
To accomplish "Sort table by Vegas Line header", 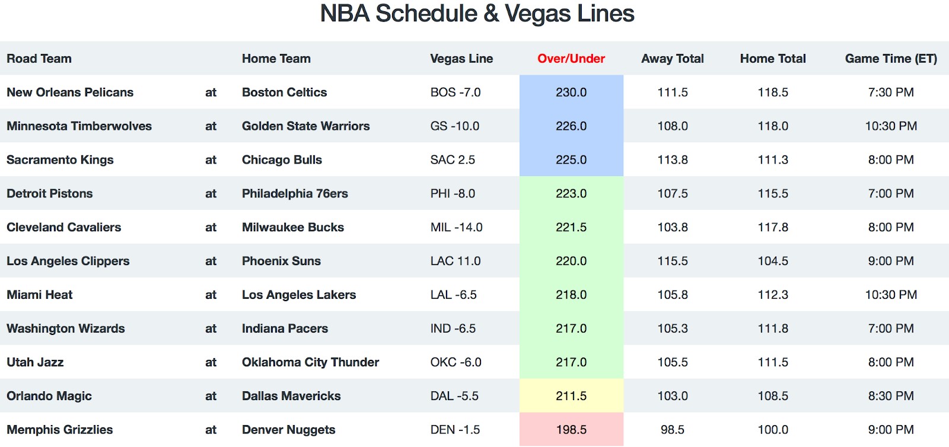I will pyautogui.click(x=461, y=59).
